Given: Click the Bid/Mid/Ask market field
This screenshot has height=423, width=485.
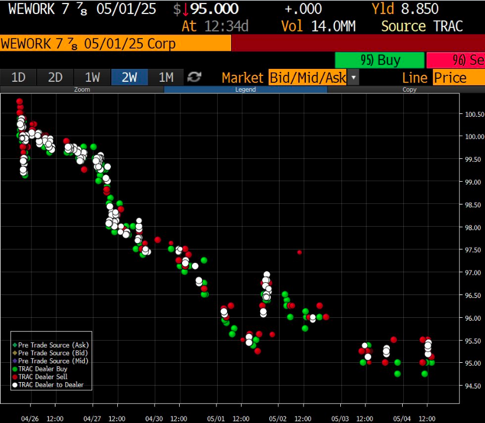Looking at the screenshot, I should tap(308, 78).
